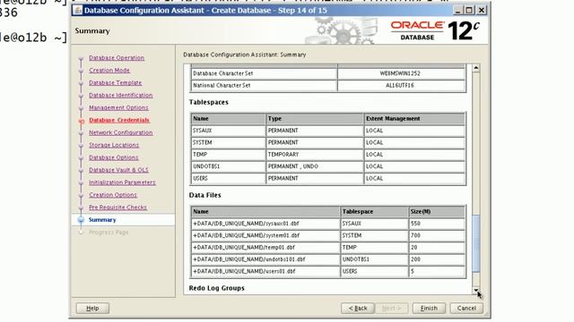574x322 pixels.
Task: Open the Database Credentials step
Action: (x=119, y=120)
